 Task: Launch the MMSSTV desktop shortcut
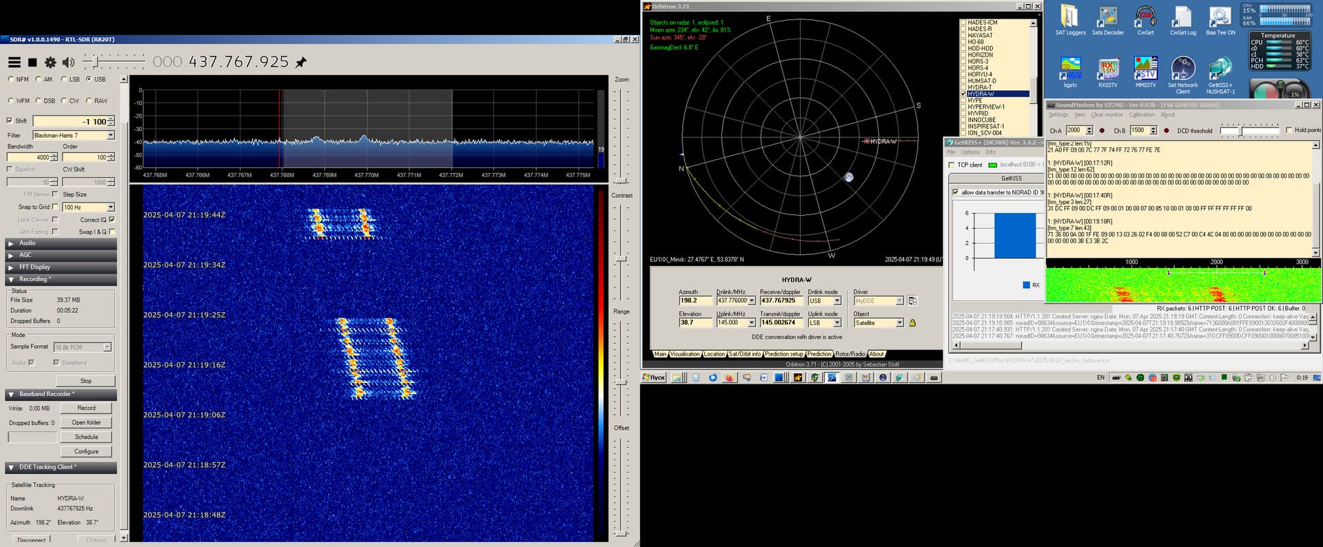click(x=1145, y=71)
